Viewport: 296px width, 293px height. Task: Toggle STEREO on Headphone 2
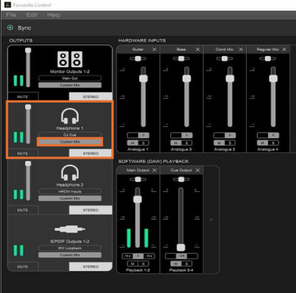pyautogui.click(x=91, y=210)
